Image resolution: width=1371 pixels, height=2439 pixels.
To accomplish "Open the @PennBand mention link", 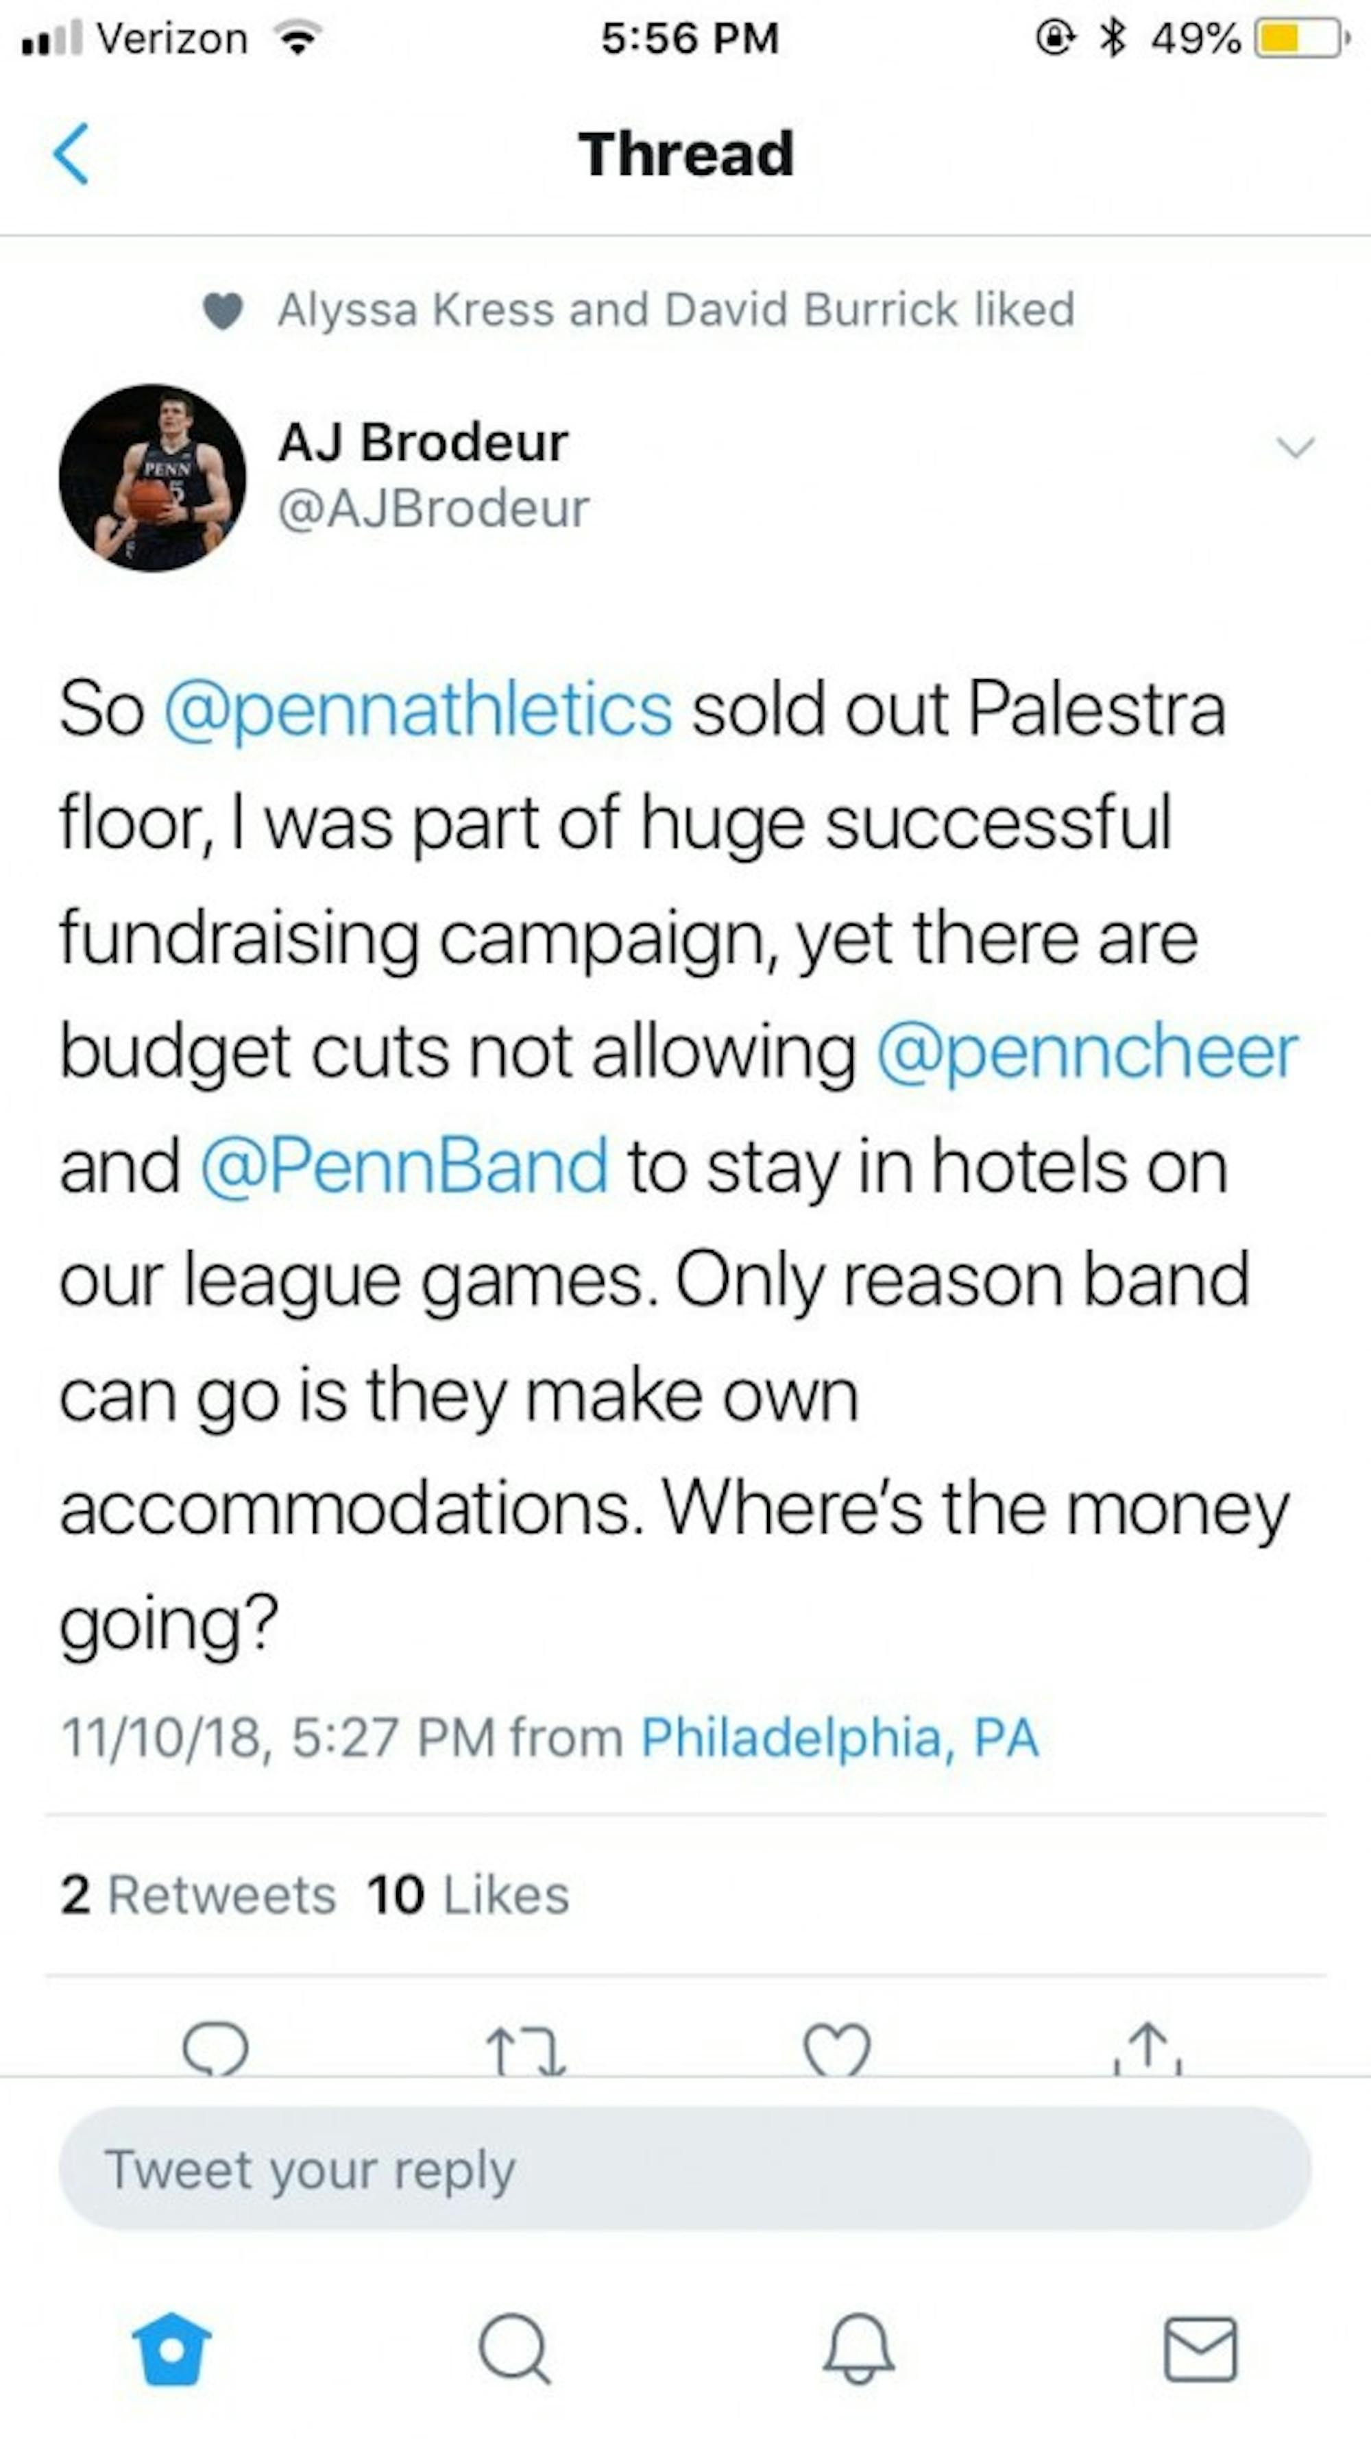I will coord(404,1166).
